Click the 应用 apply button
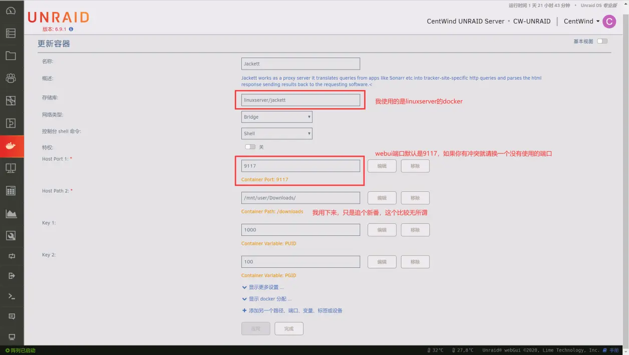 [x=256, y=329]
